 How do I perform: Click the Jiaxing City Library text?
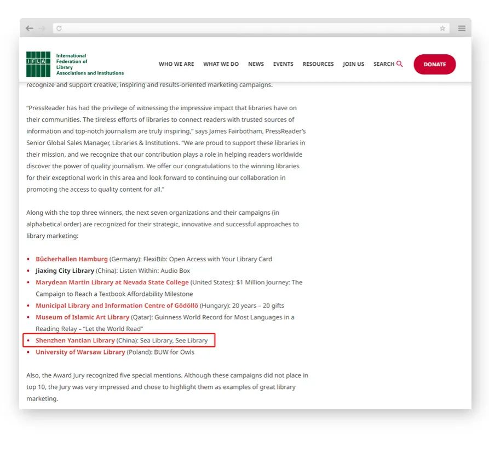point(65,271)
